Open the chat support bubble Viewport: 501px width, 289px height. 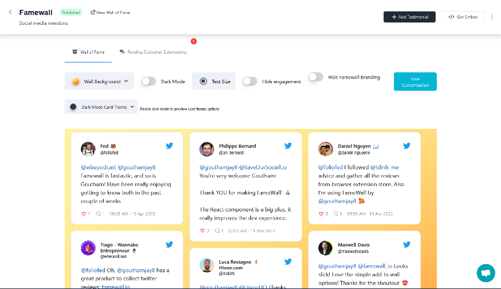[485, 273]
